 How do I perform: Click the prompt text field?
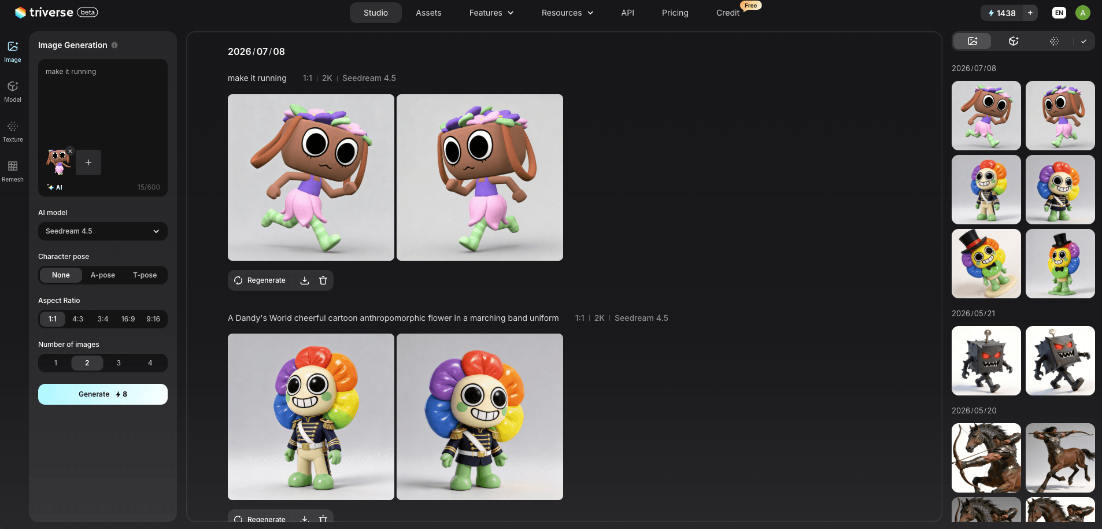(103, 104)
